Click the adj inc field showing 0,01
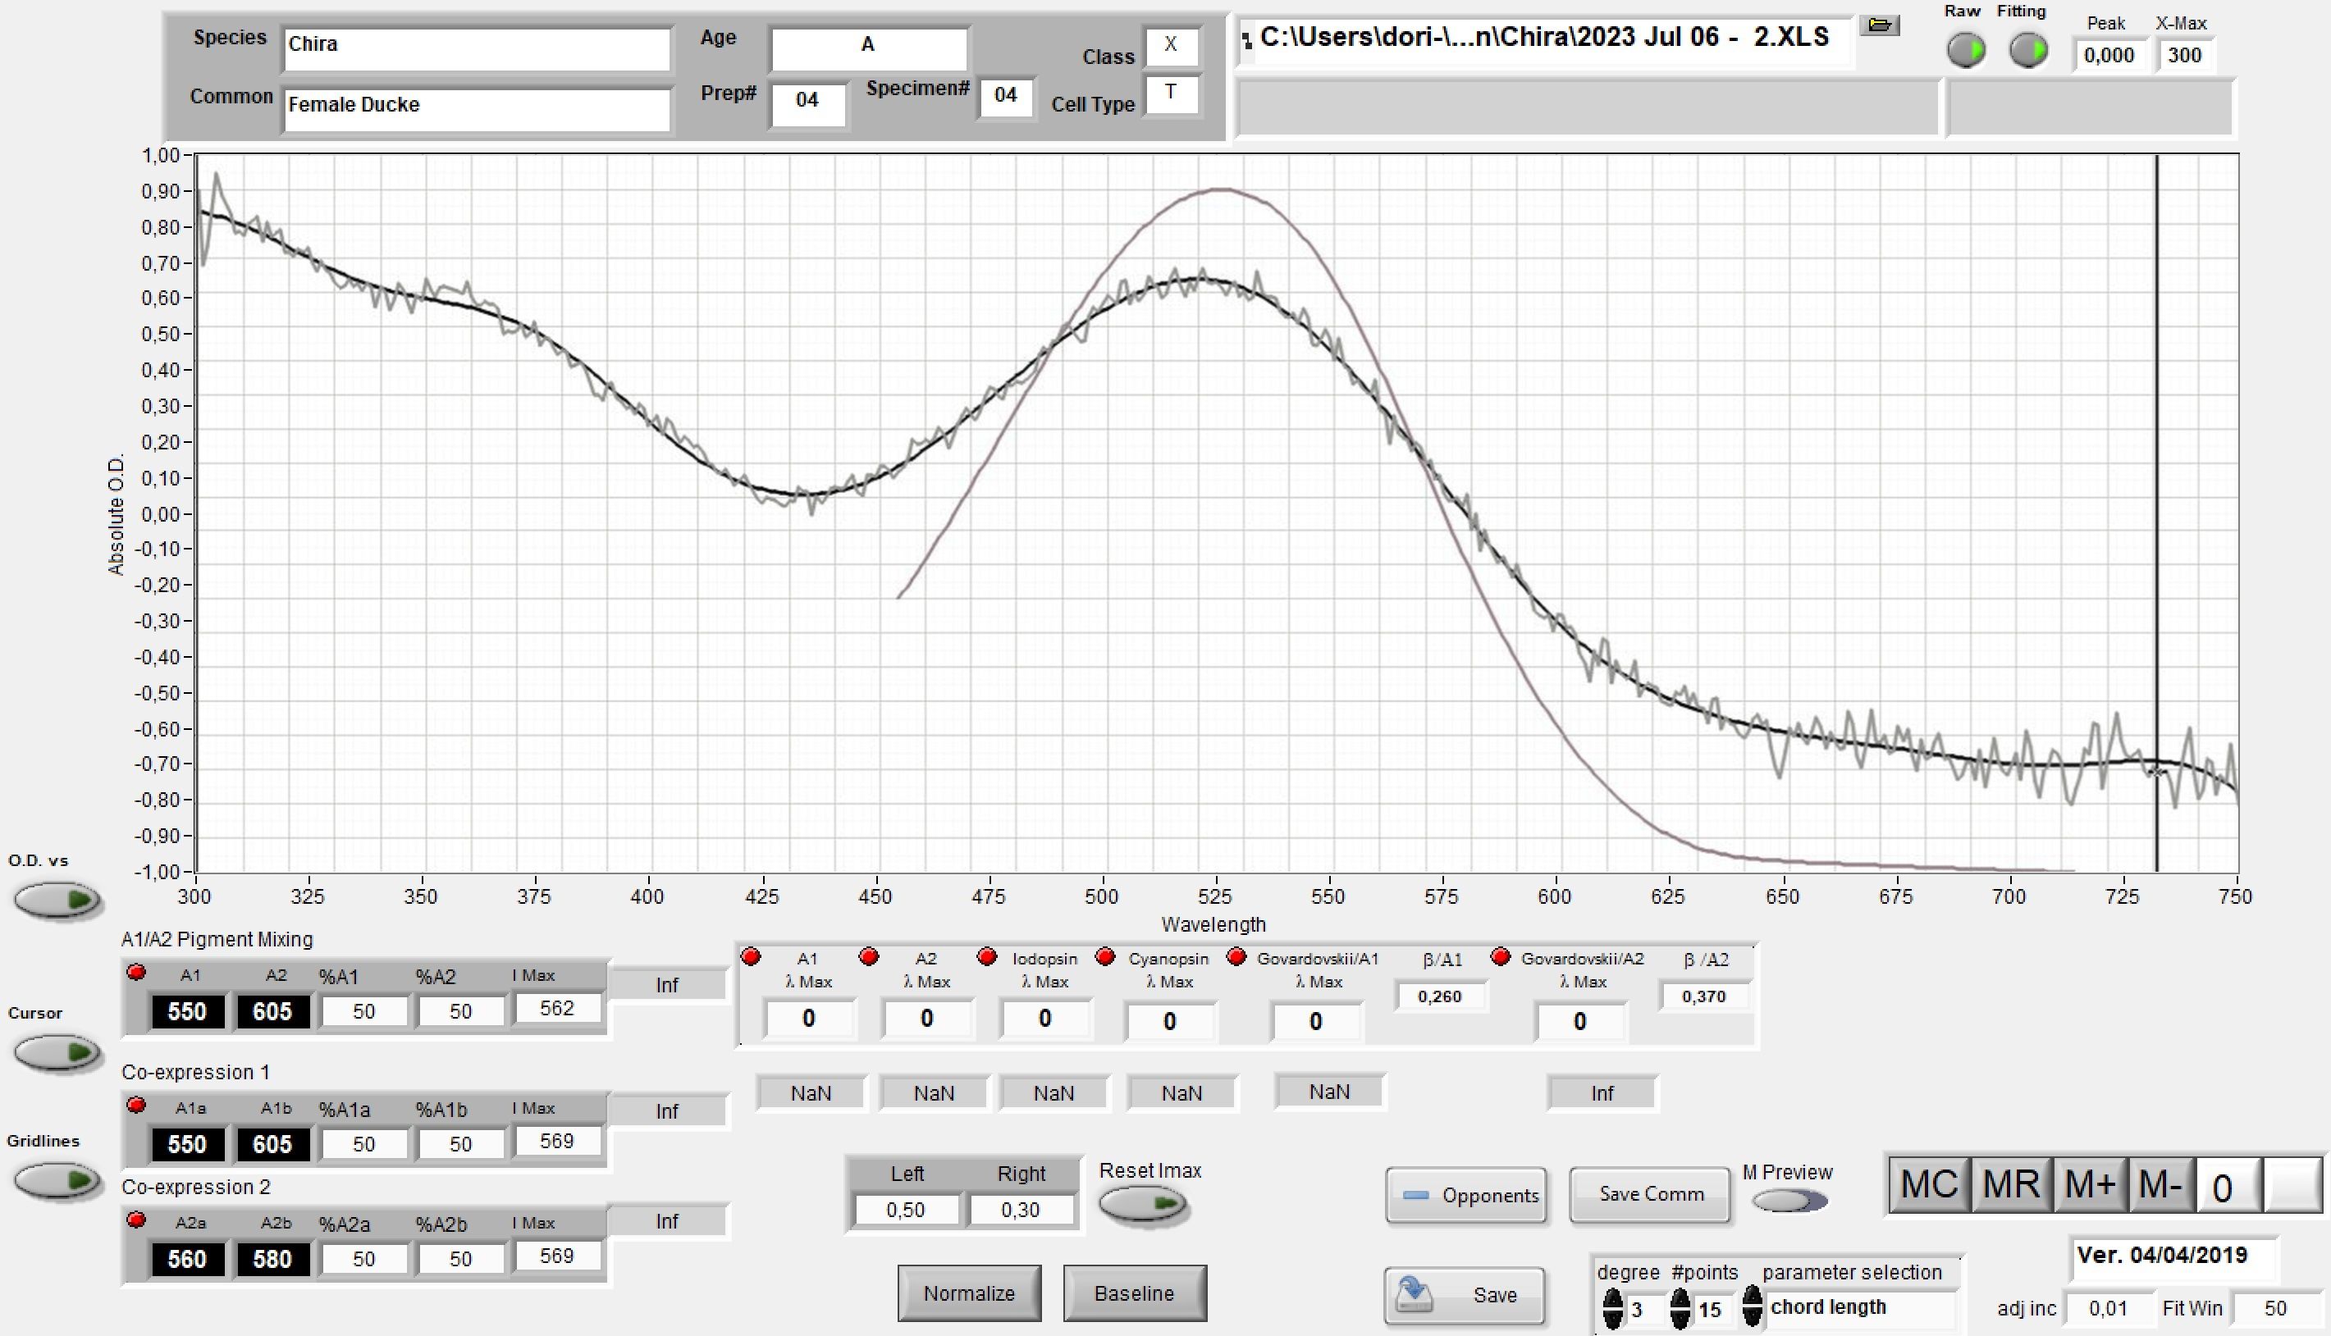Viewport: 2331px width, 1336px height. [2108, 1308]
